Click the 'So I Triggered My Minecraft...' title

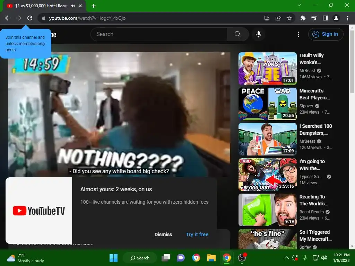(x=315, y=236)
